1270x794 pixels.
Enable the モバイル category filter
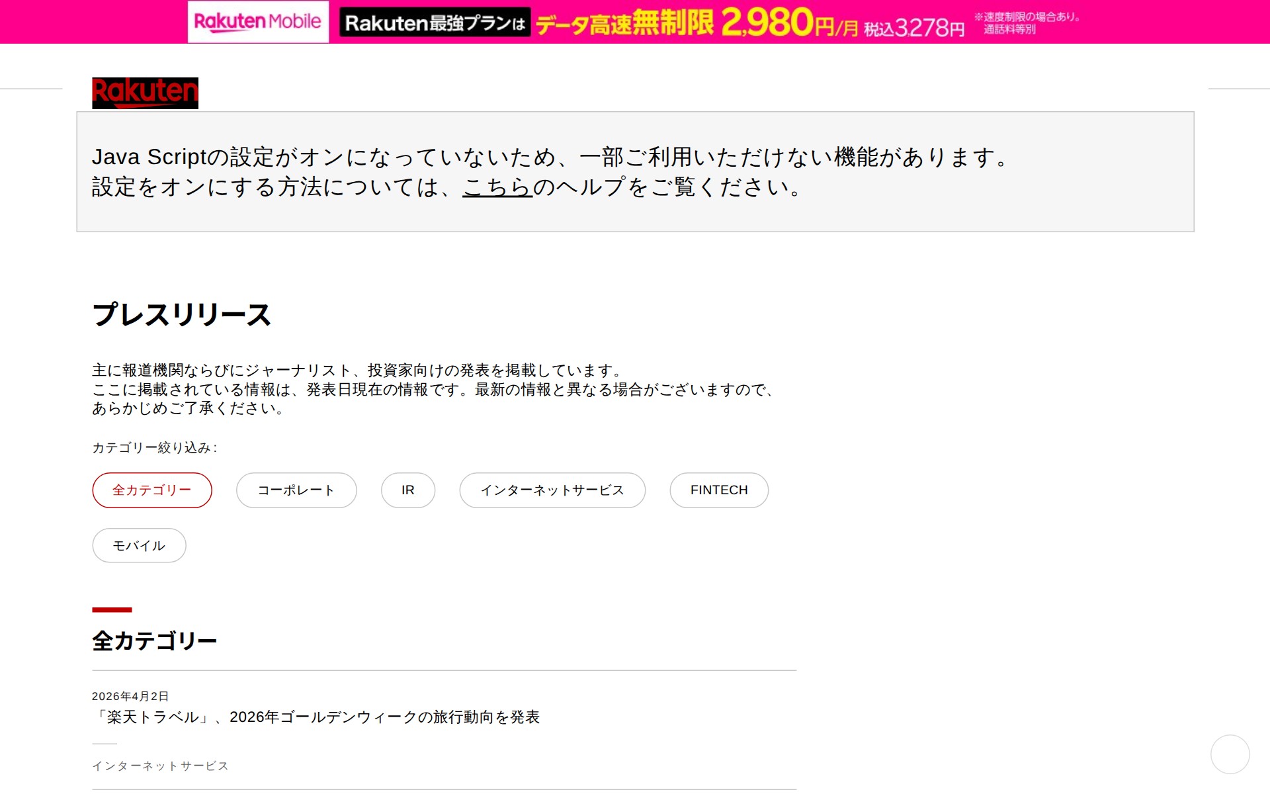pos(138,545)
